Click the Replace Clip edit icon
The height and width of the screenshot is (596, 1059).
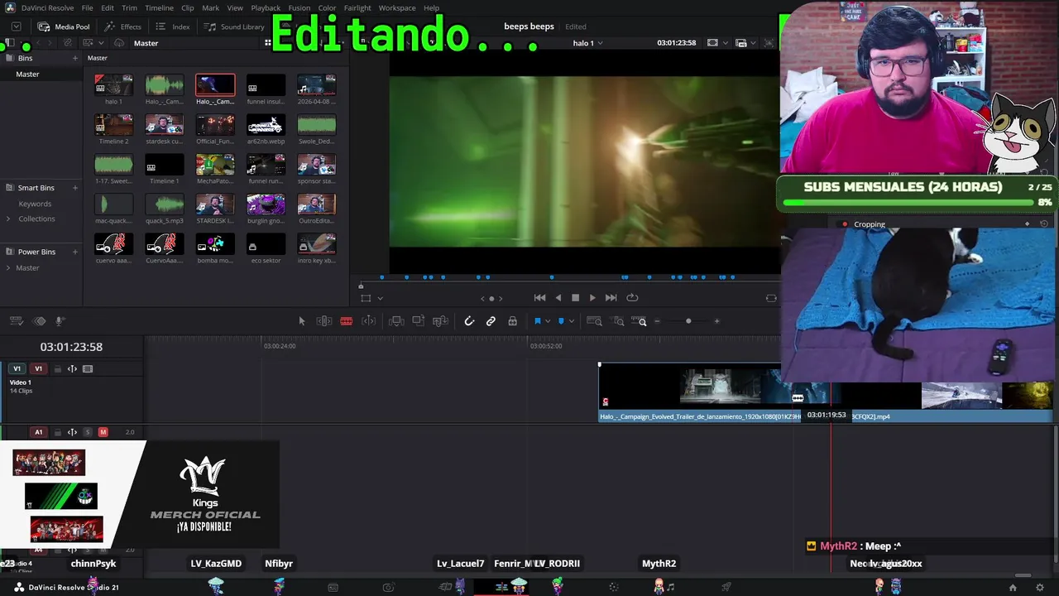440,321
